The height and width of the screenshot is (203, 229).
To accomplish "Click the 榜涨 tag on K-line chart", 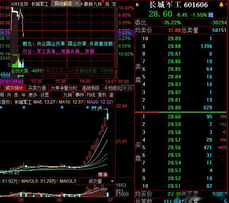I will [103, 174].
